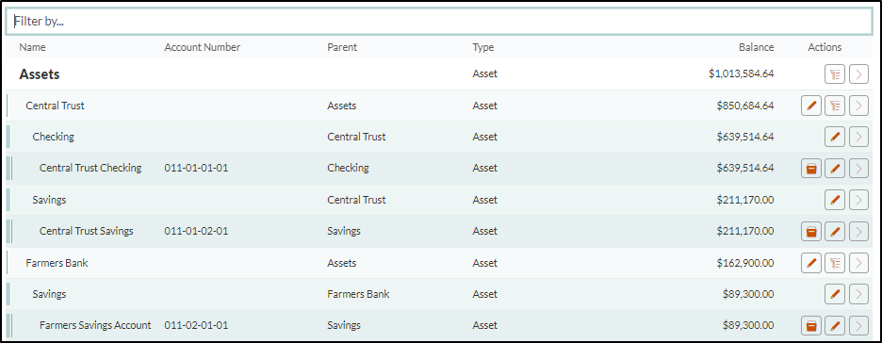Click the chevron arrow for Central Trust Savings
Image resolution: width=882 pixels, height=343 pixels.
pyautogui.click(x=858, y=231)
